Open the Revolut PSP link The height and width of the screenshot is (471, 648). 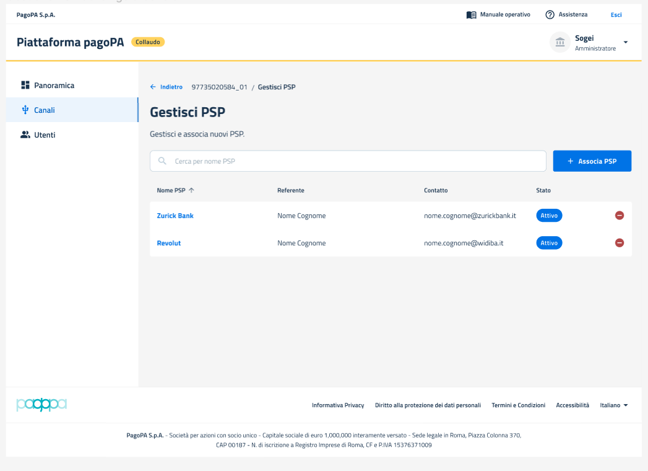(169, 243)
